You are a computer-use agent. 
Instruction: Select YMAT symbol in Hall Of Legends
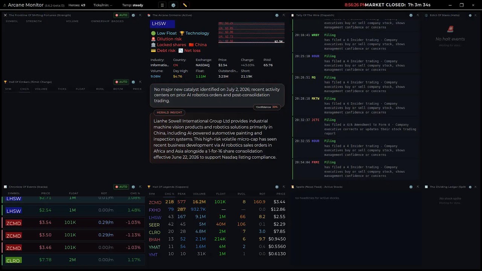(x=154, y=247)
